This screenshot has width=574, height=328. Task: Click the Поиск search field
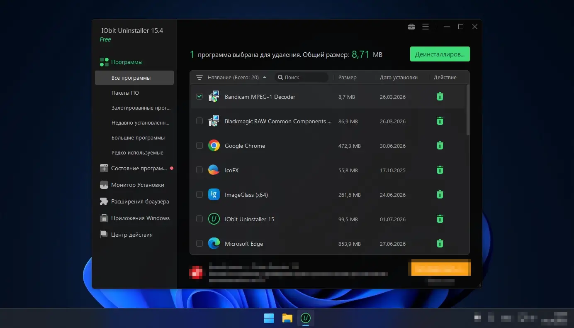302,78
